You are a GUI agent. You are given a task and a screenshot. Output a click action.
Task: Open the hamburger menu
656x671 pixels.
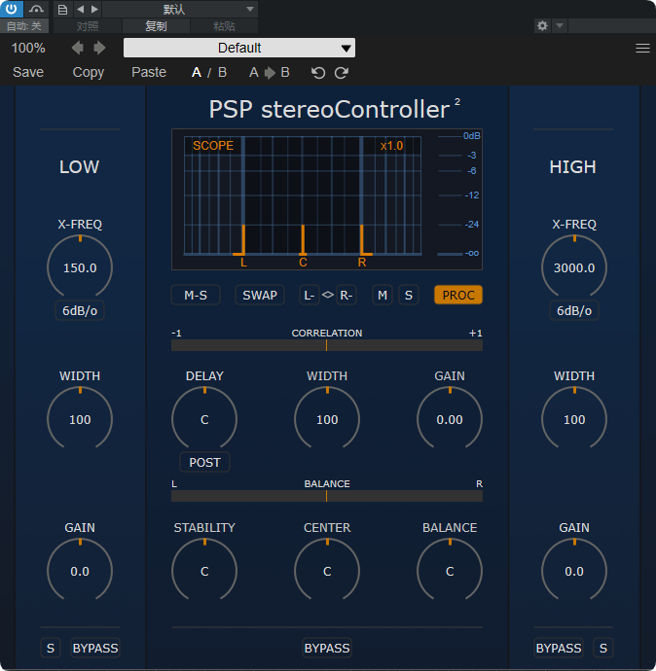coord(642,48)
